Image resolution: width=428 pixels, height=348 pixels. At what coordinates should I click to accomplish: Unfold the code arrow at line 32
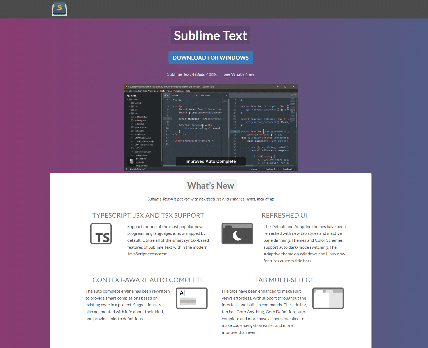241,138
